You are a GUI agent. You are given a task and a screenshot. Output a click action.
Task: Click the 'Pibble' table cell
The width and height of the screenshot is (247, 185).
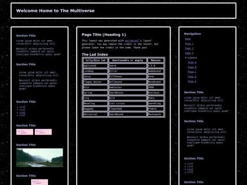click(156, 109)
